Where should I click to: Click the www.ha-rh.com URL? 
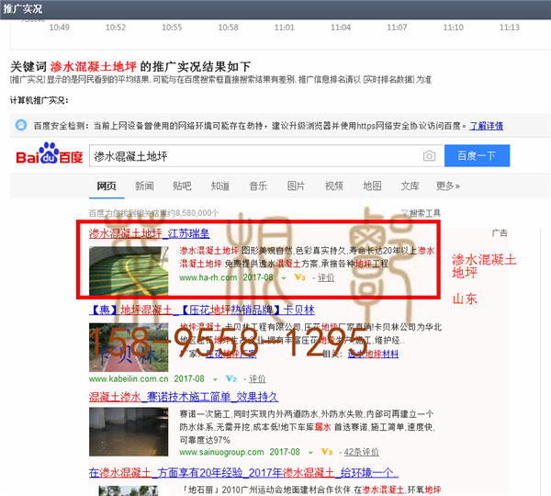click(x=208, y=277)
